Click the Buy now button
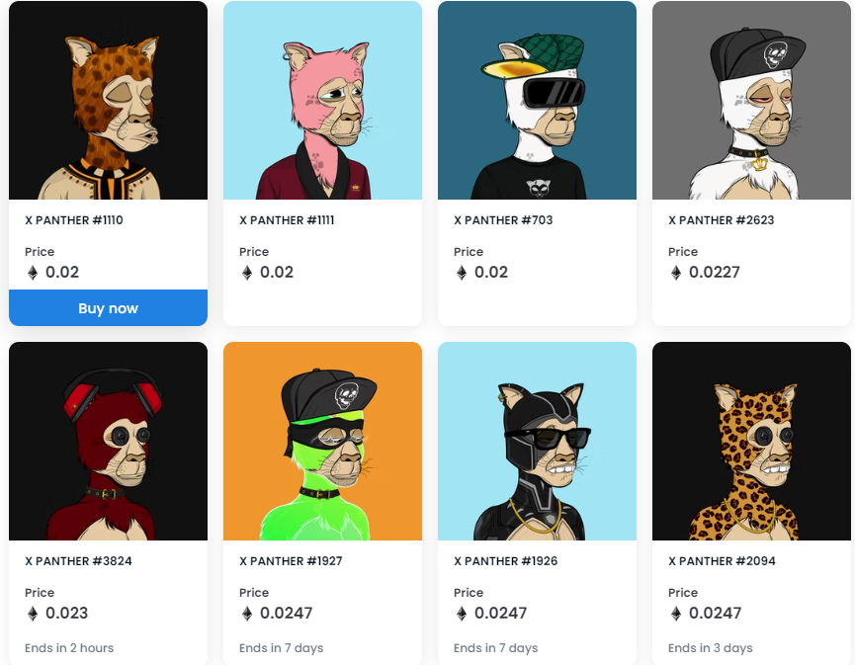This screenshot has width=855, height=665. click(108, 308)
